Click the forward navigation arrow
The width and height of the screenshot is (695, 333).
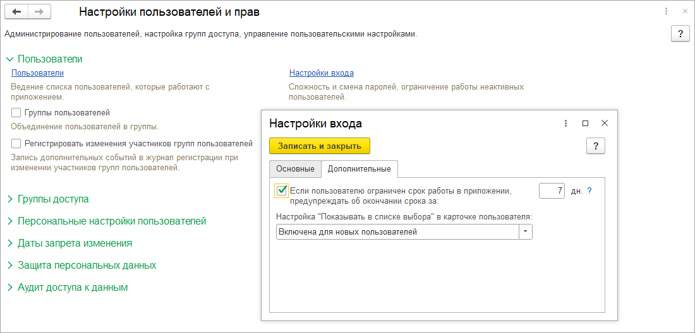[x=39, y=12]
